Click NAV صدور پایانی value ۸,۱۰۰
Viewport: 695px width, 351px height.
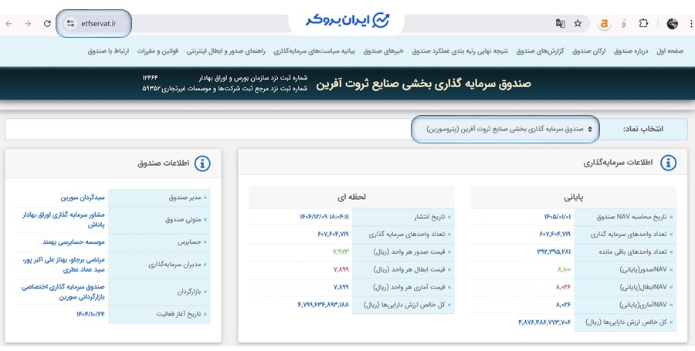(564, 269)
